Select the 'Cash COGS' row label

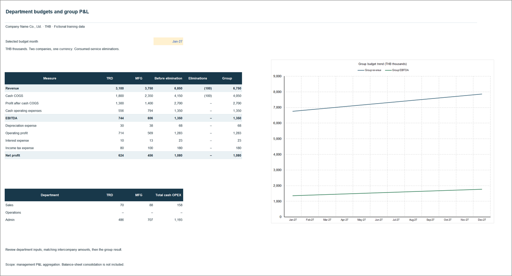coord(14,96)
